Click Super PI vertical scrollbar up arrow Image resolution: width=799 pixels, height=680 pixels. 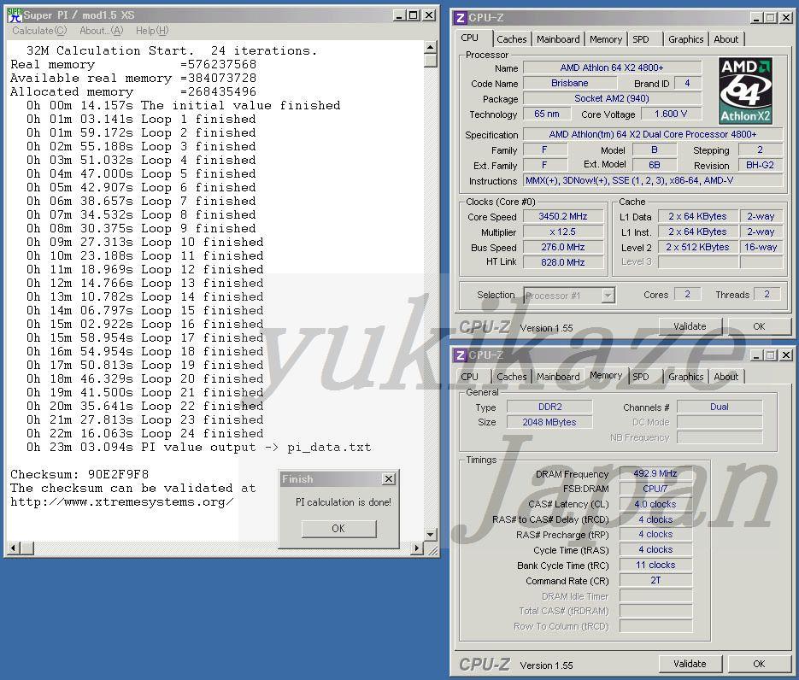click(431, 47)
